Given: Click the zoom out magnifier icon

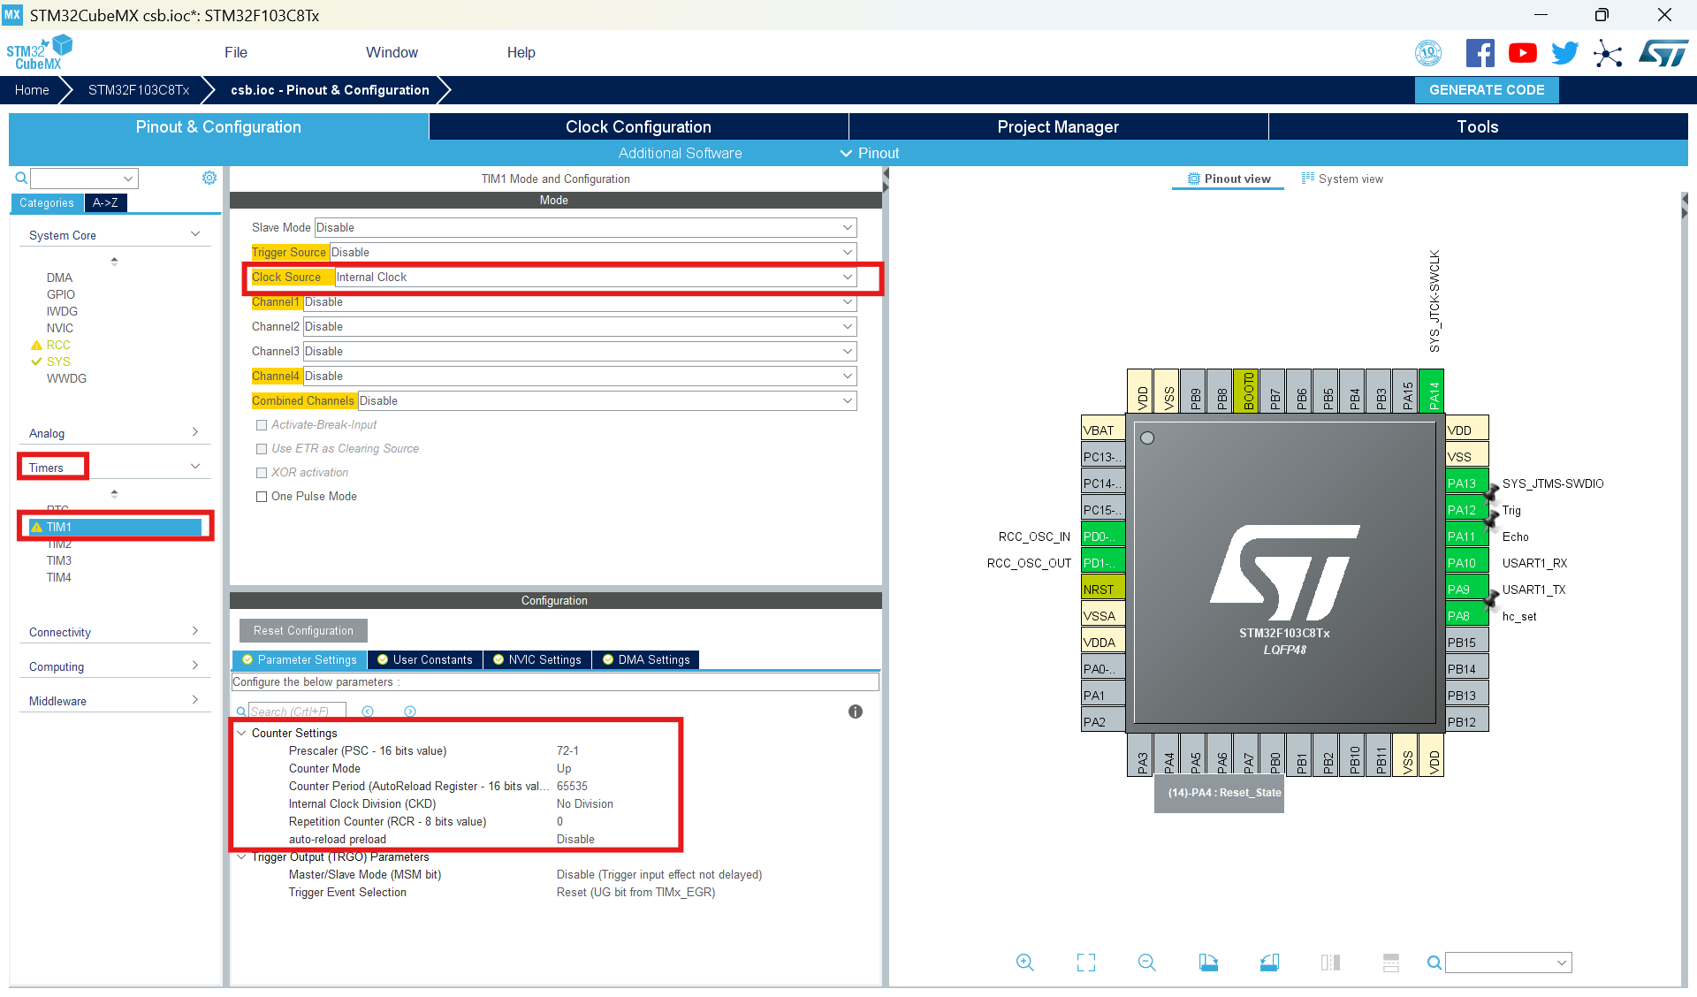Looking at the screenshot, I should pyautogui.click(x=1146, y=963).
